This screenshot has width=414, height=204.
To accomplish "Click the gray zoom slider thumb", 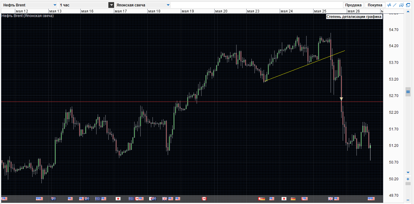I will pyautogui.click(x=408, y=184).
